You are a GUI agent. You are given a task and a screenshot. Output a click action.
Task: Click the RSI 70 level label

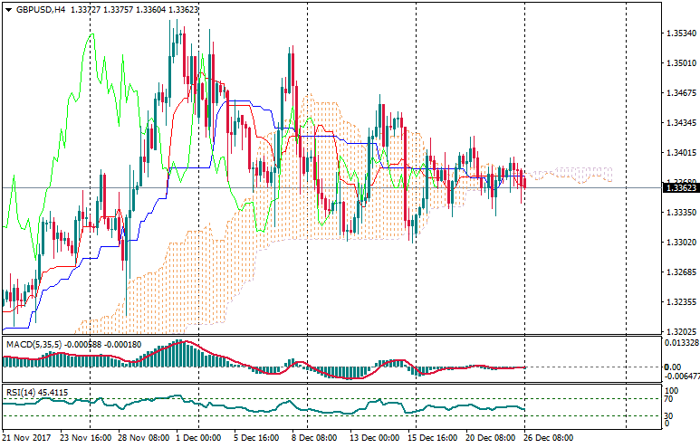pos(670,398)
